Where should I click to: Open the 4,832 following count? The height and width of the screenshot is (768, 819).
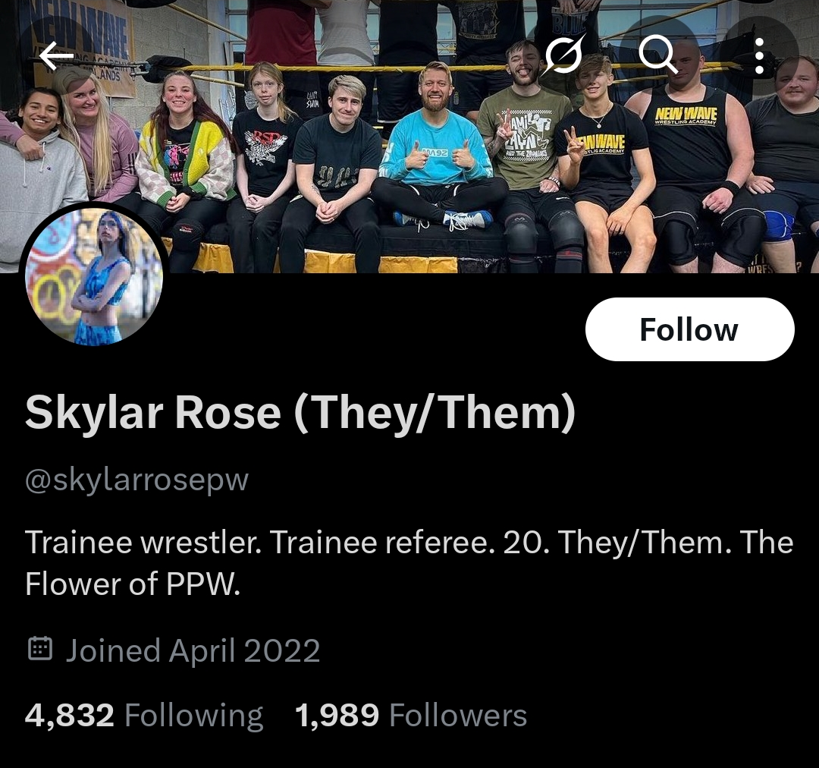pyautogui.click(x=70, y=715)
